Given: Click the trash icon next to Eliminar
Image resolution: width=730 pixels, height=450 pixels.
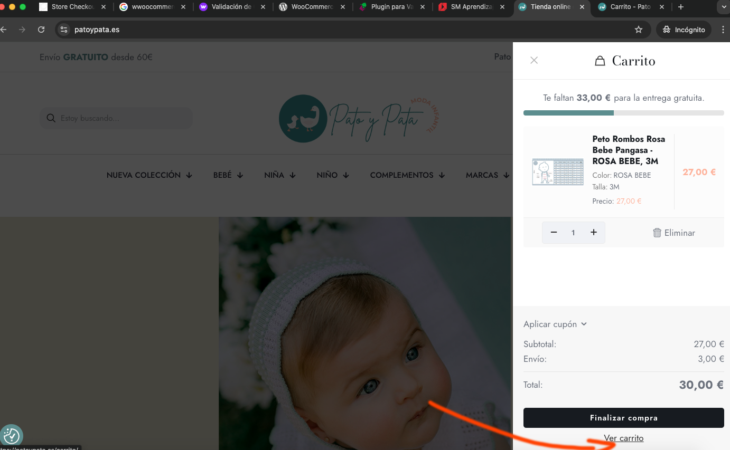Looking at the screenshot, I should pyautogui.click(x=657, y=233).
